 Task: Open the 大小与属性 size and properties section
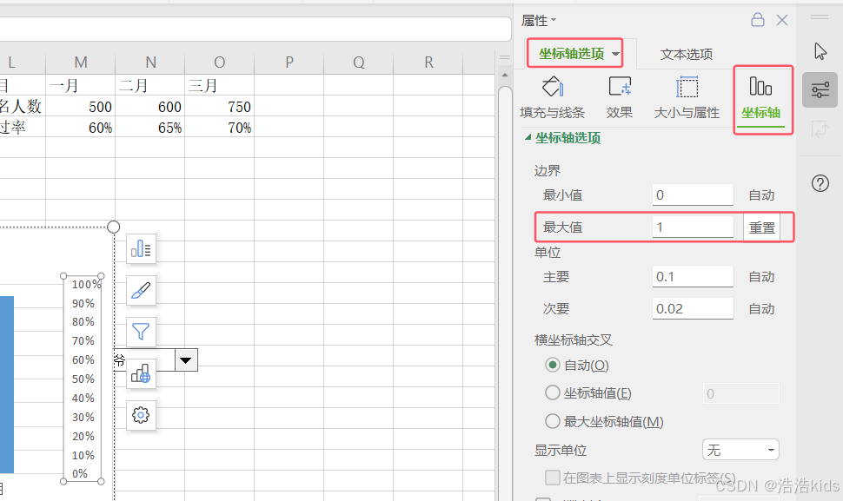pyautogui.click(x=687, y=97)
